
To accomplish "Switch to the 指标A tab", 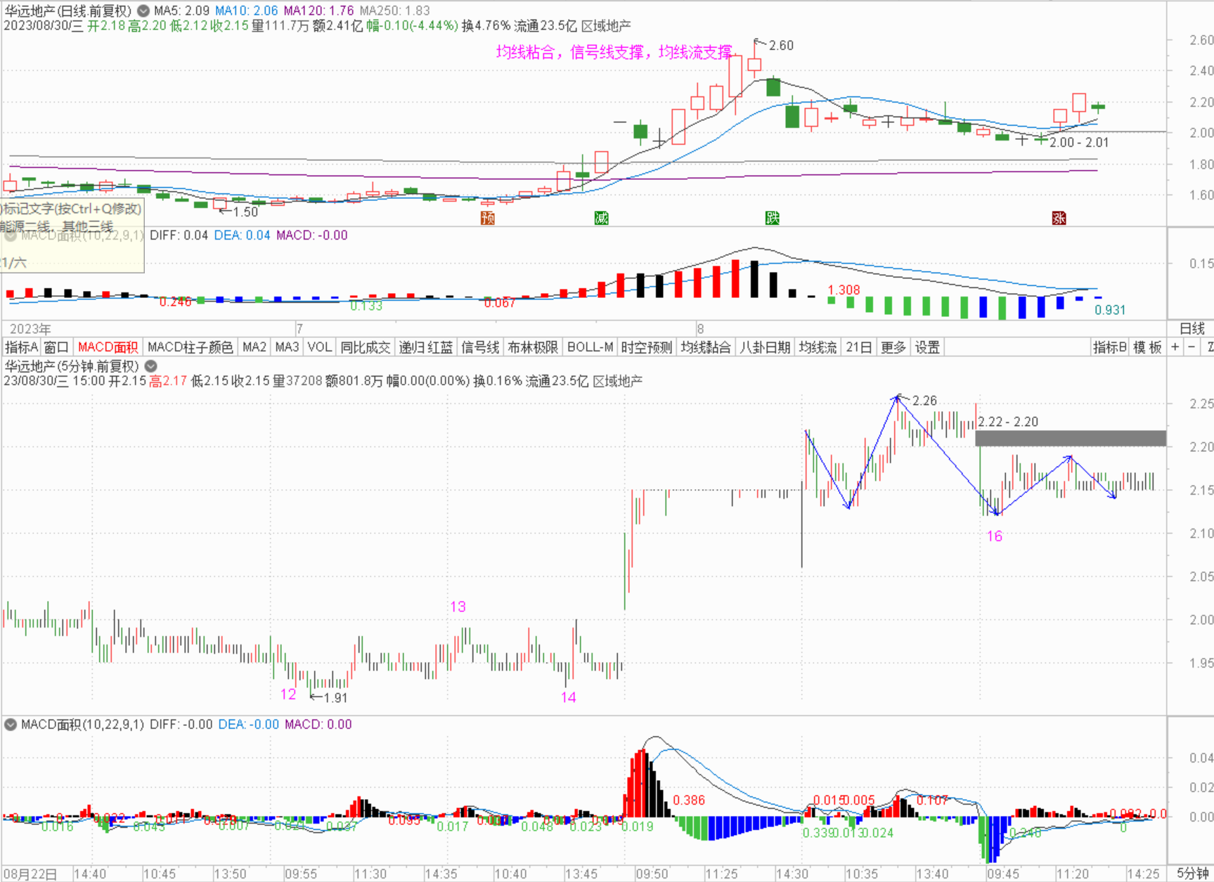I will click(x=21, y=347).
